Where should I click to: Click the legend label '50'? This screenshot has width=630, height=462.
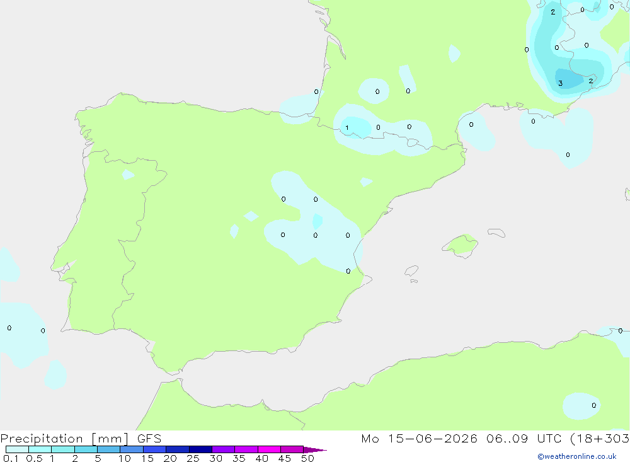click(307, 458)
